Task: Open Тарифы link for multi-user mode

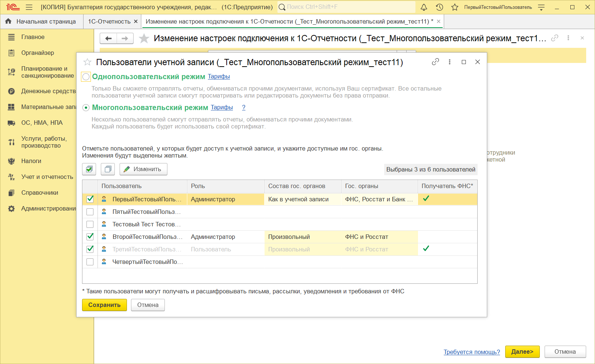Action: coord(222,107)
